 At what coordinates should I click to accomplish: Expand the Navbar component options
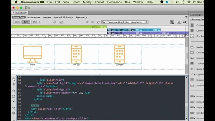[195, 47]
